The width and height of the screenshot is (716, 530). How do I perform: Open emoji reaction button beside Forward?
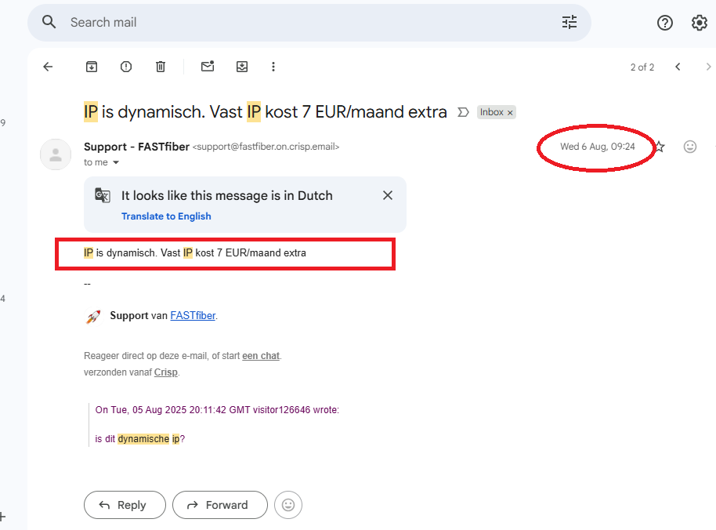288,505
